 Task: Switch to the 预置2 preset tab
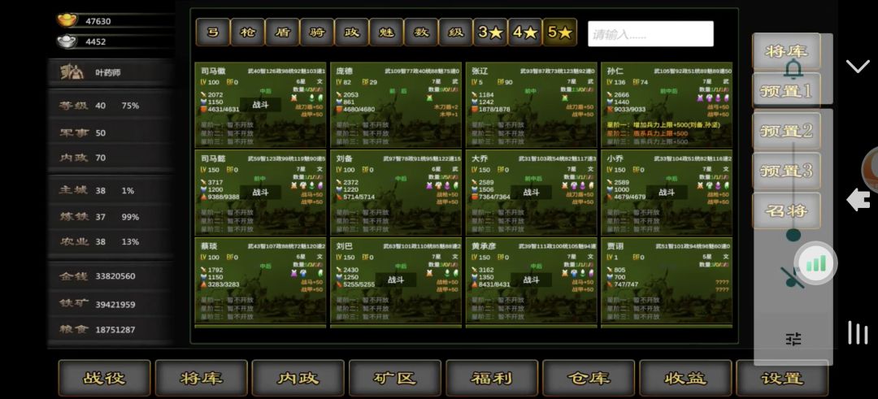tap(786, 131)
